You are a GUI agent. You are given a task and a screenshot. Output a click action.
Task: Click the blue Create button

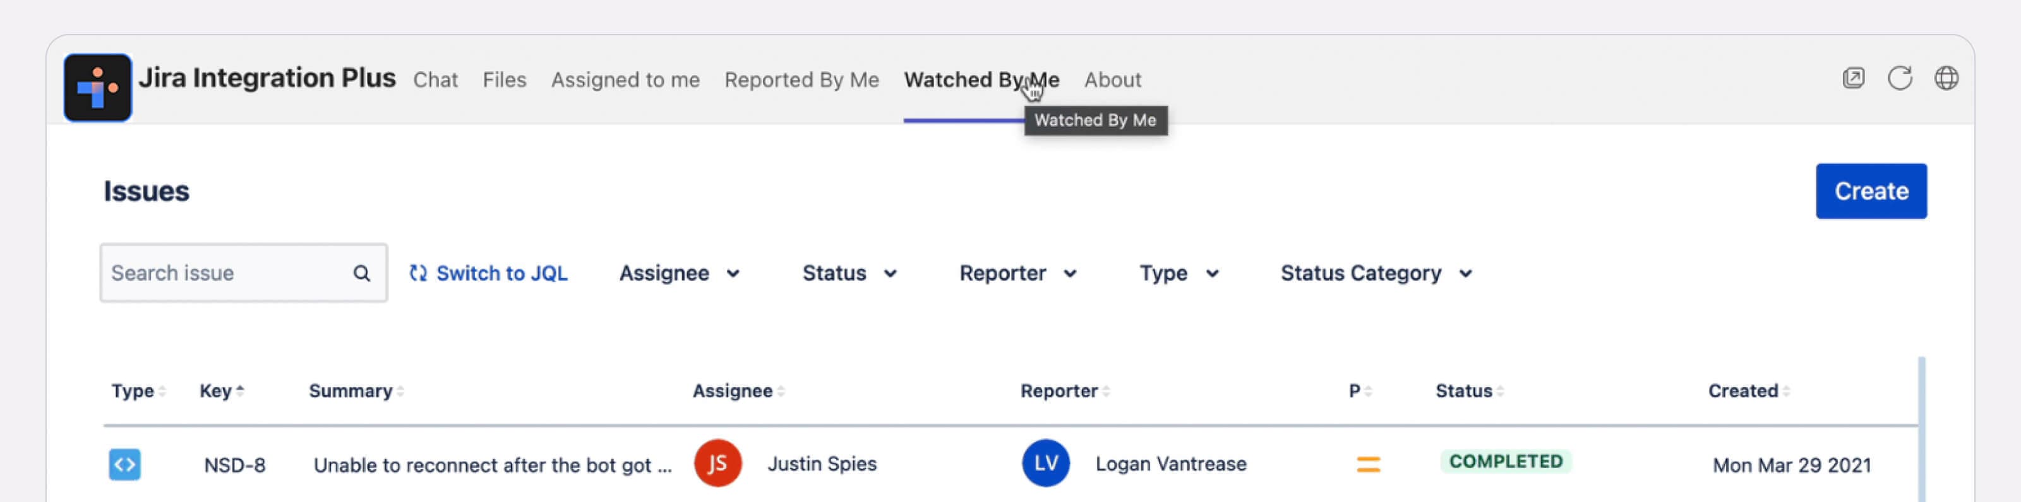click(1870, 191)
